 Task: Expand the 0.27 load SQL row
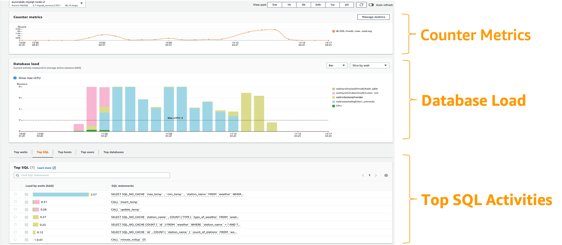click(27, 217)
